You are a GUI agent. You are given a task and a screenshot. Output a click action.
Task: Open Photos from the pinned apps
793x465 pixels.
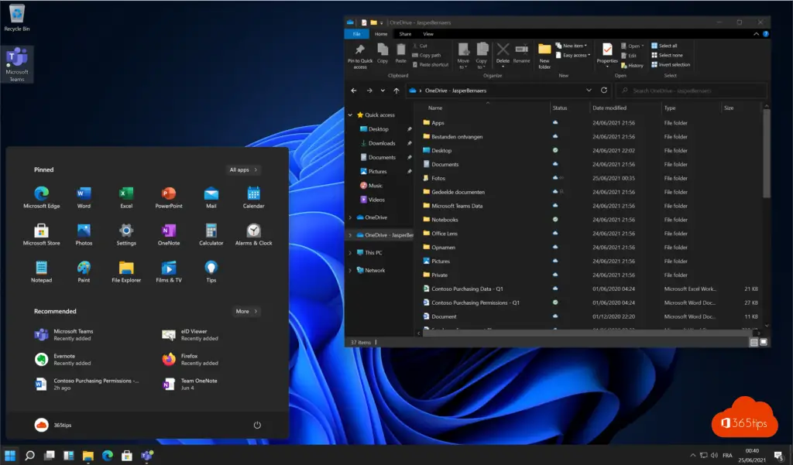coord(84,234)
